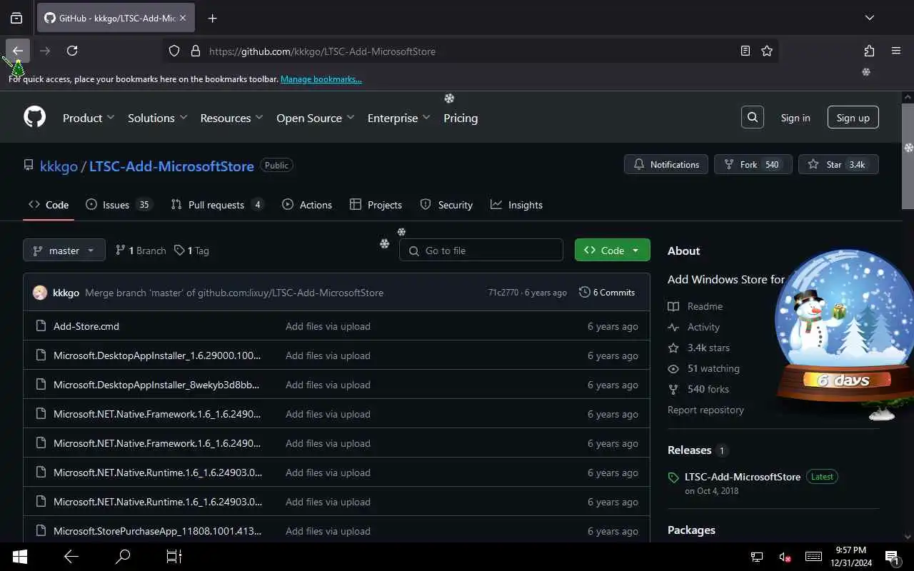Image resolution: width=914 pixels, height=571 pixels.
Task: Switch to the Pull requests tab
Action: pos(217,205)
